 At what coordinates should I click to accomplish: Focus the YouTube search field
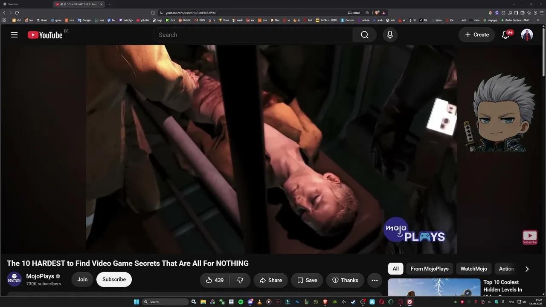(x=253, y=35)
